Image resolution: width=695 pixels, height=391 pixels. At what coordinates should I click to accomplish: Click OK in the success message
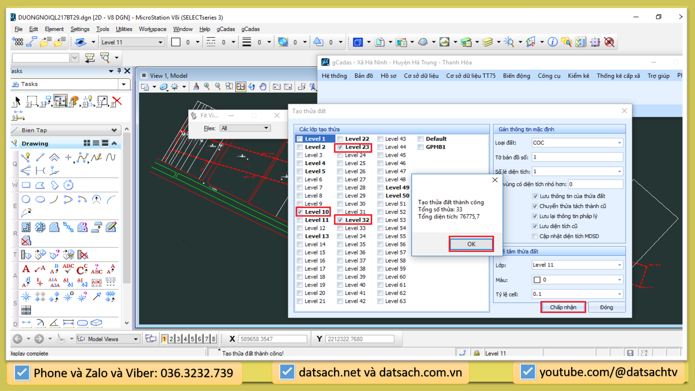(x=471, y=244)
